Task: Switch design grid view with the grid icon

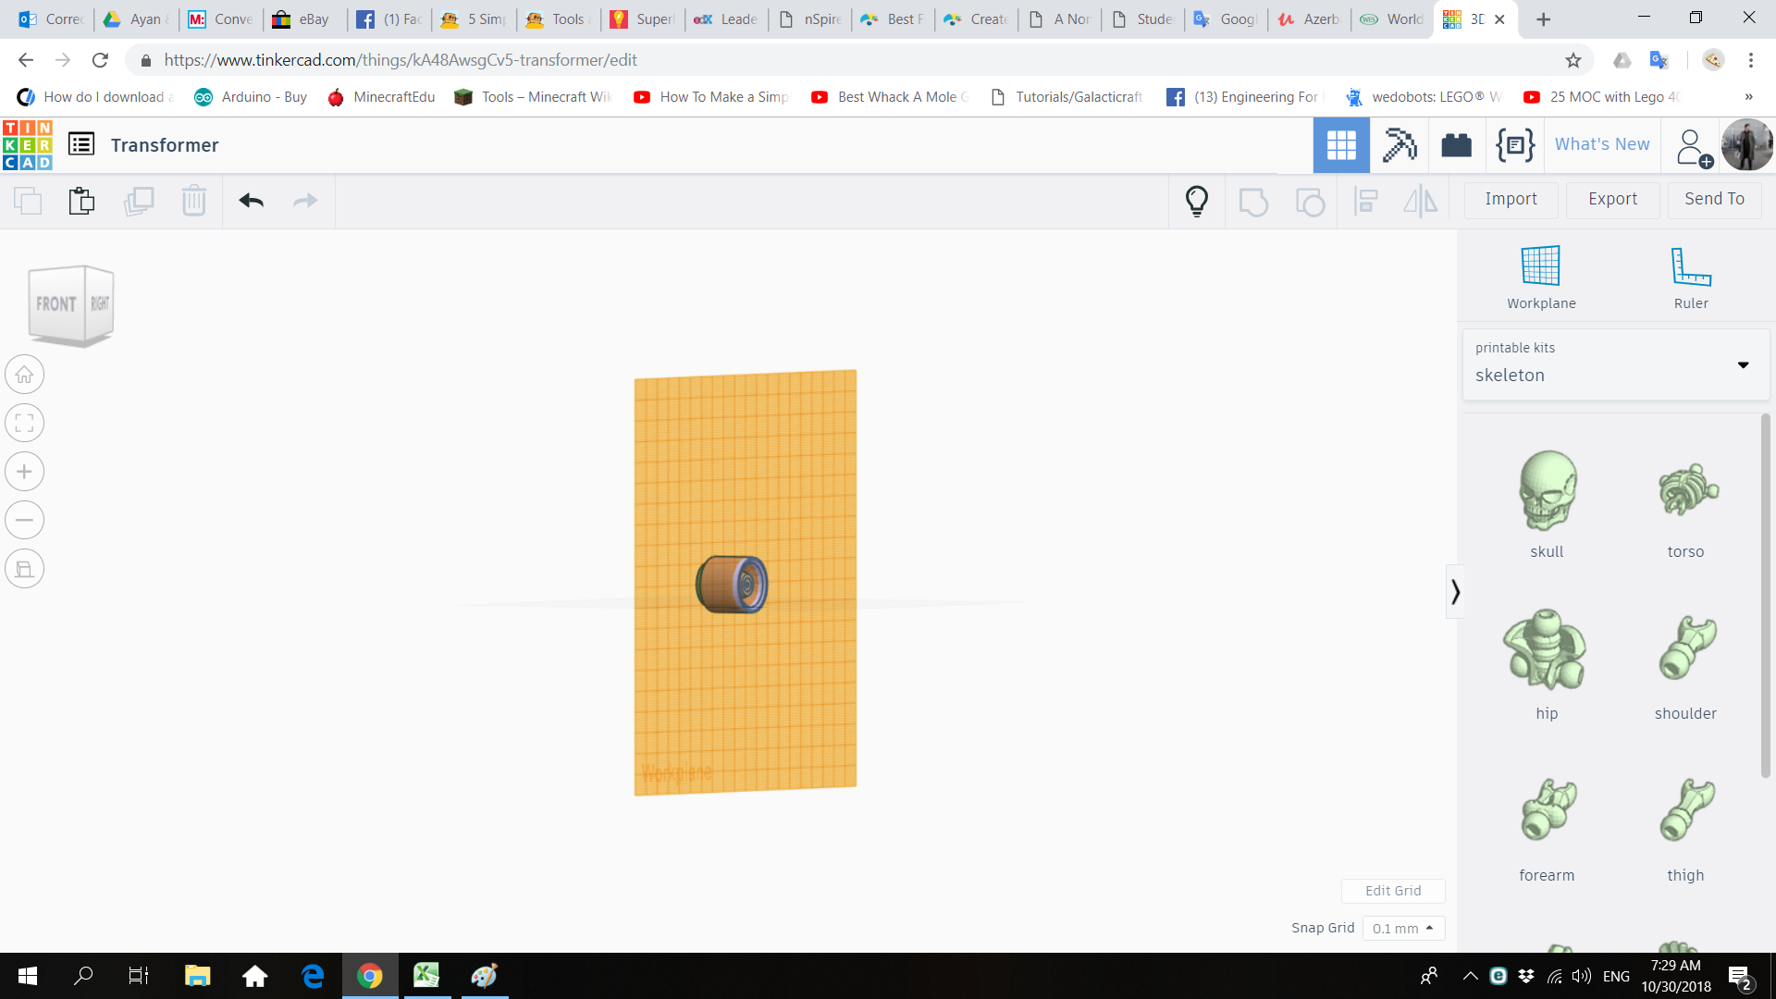Action: coord(1341,145)
